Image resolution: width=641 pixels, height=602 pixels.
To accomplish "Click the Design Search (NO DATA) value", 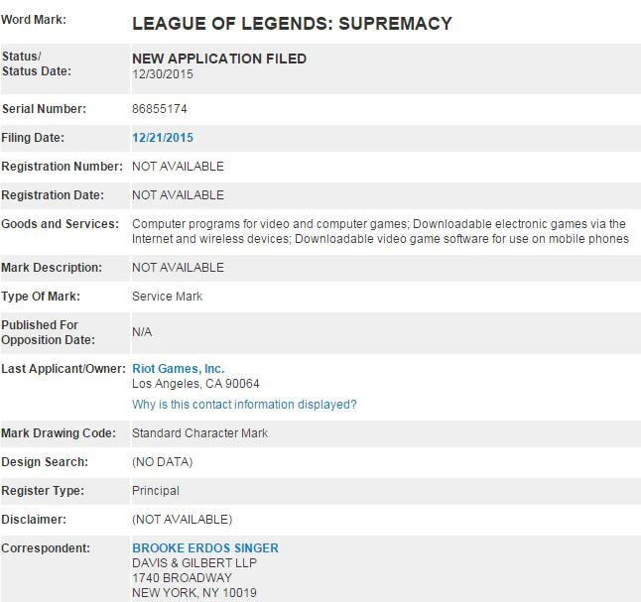I will point(163,462).
